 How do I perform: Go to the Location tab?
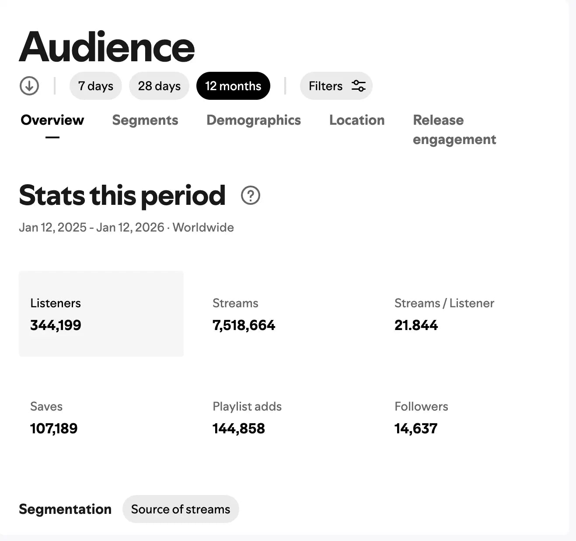tap(357, 120)
